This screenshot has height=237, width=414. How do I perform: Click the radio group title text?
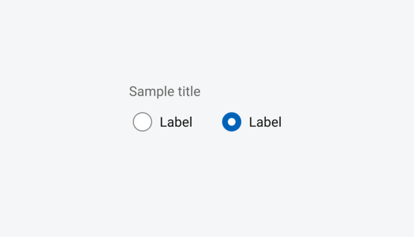(x=165, y=91)
